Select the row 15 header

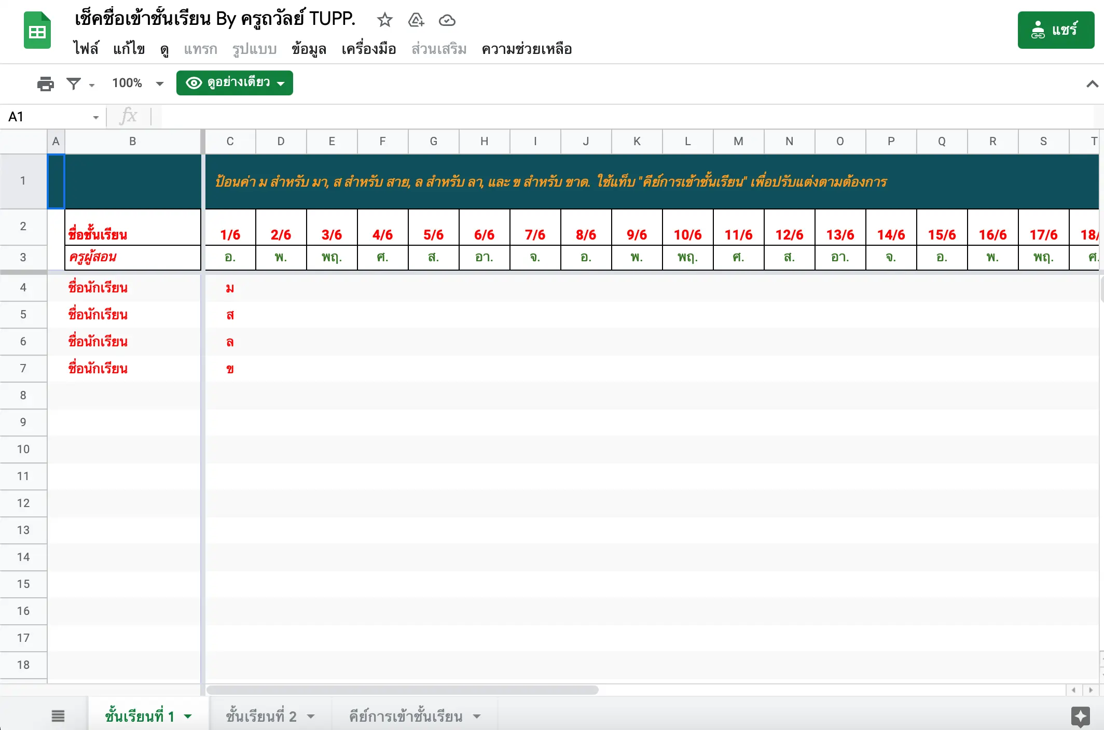[x=23, y=584]
